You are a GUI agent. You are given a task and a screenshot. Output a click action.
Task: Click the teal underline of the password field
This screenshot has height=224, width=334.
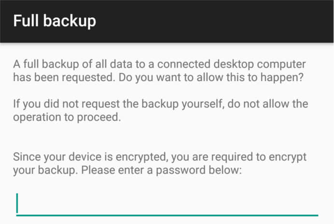pos(167,215)
